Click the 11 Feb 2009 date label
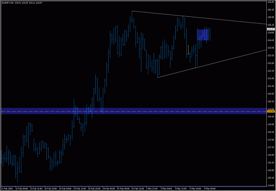The height and width of the screenshot is (191, 276). (6, 189)
